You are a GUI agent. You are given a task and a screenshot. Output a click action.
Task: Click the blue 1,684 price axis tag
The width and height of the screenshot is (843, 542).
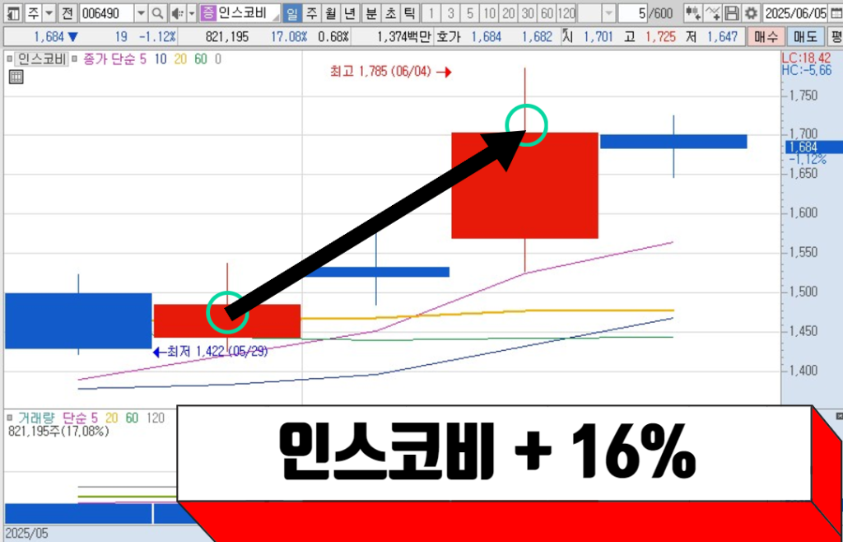pyautogui.click(x=813, y=147)
